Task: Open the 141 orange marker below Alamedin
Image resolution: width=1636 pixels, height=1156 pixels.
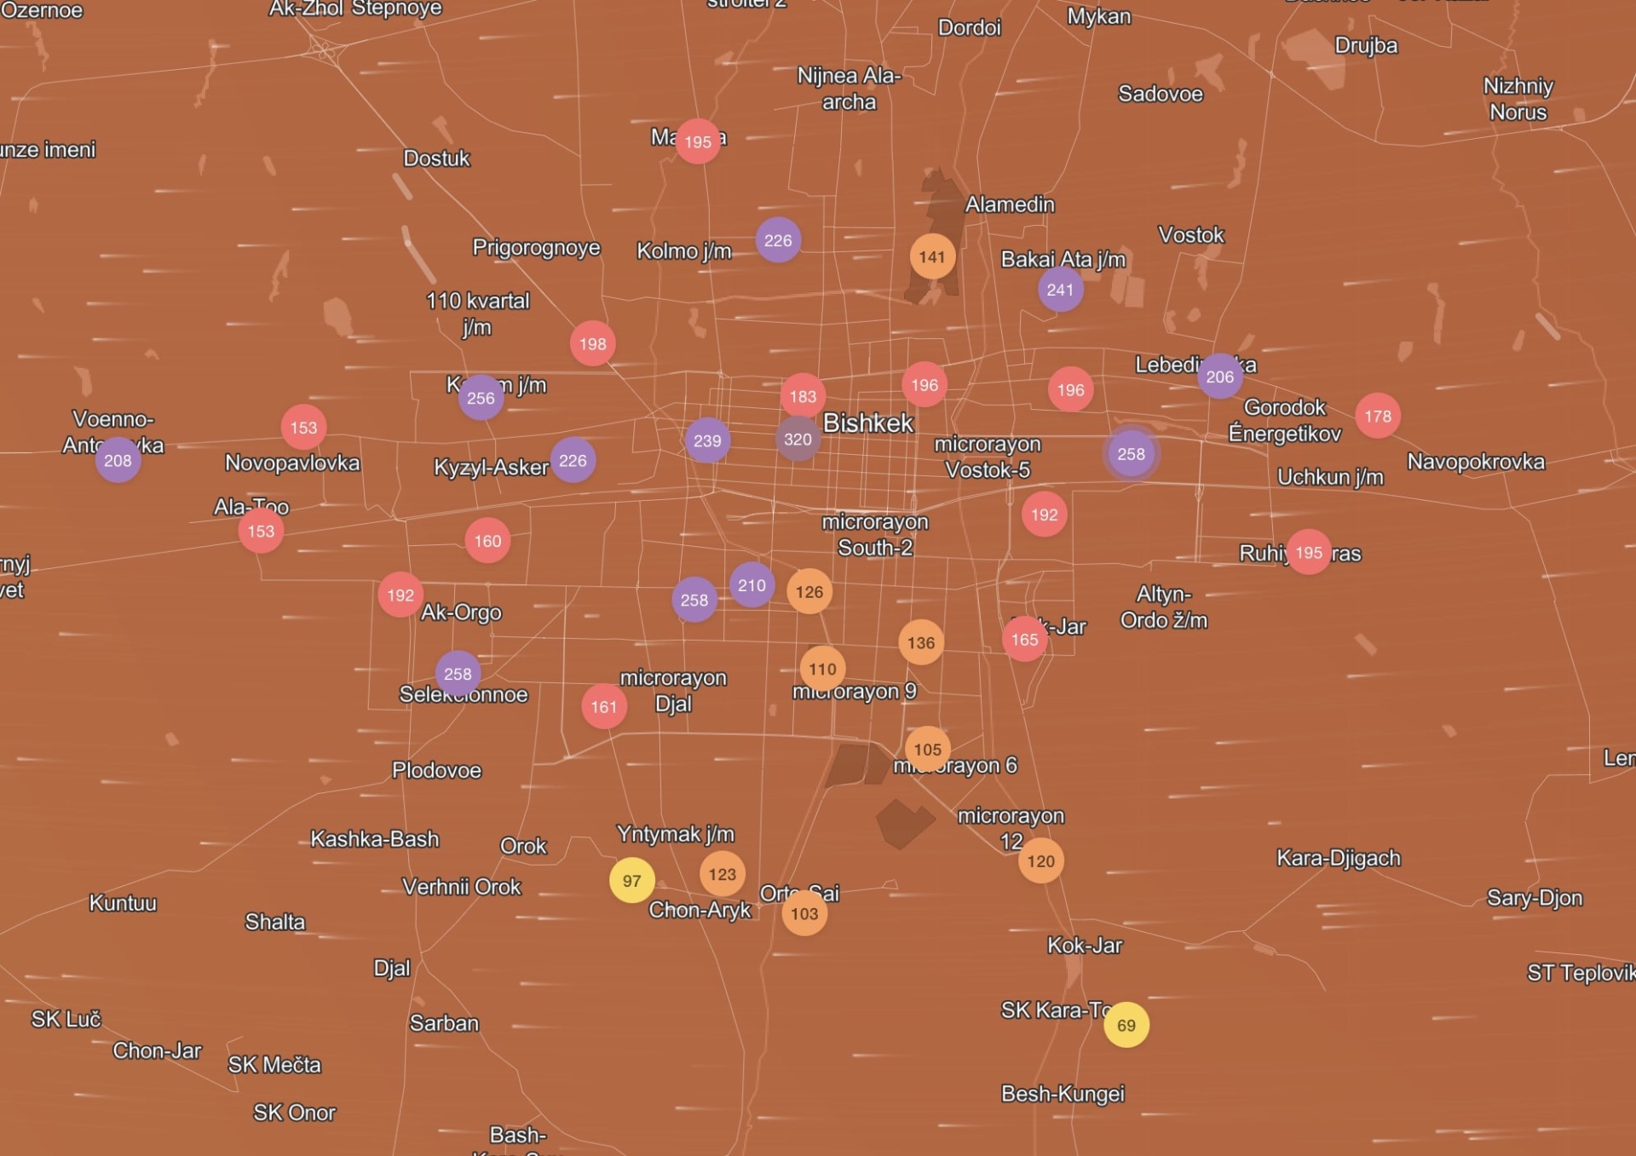Action: point(931,256)
